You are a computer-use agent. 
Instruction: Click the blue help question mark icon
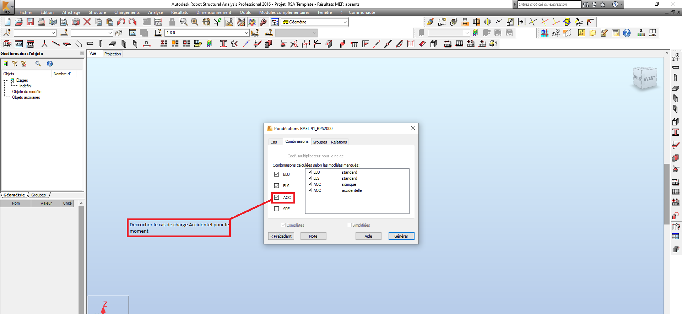[x=627, y=33]
